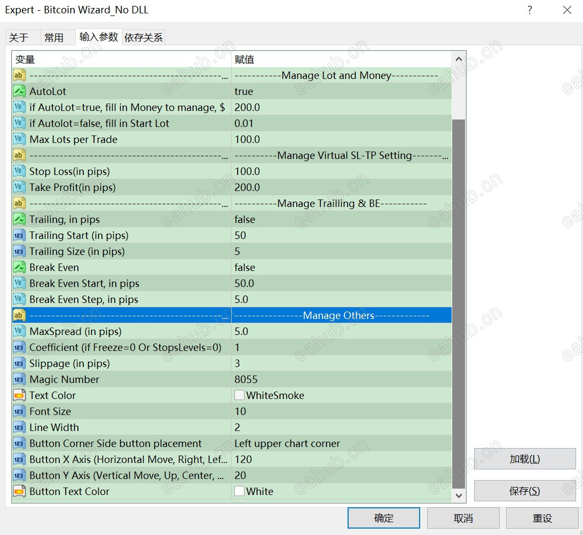Click the integer icon beside Trailing Start
The width and height of the screenshot is (583, 535).
(x=19, y=235)
